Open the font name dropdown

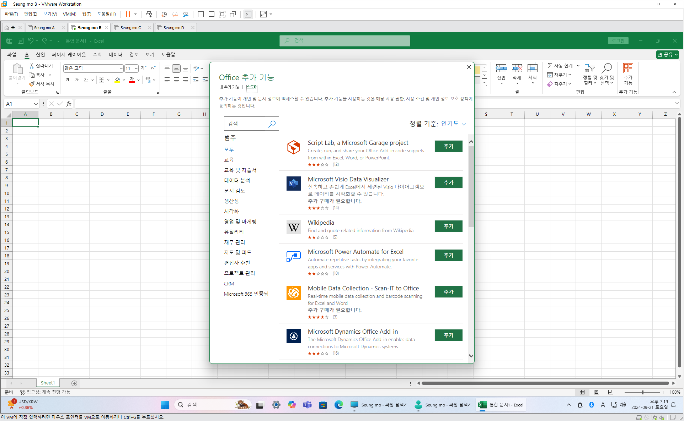point(121,69)
